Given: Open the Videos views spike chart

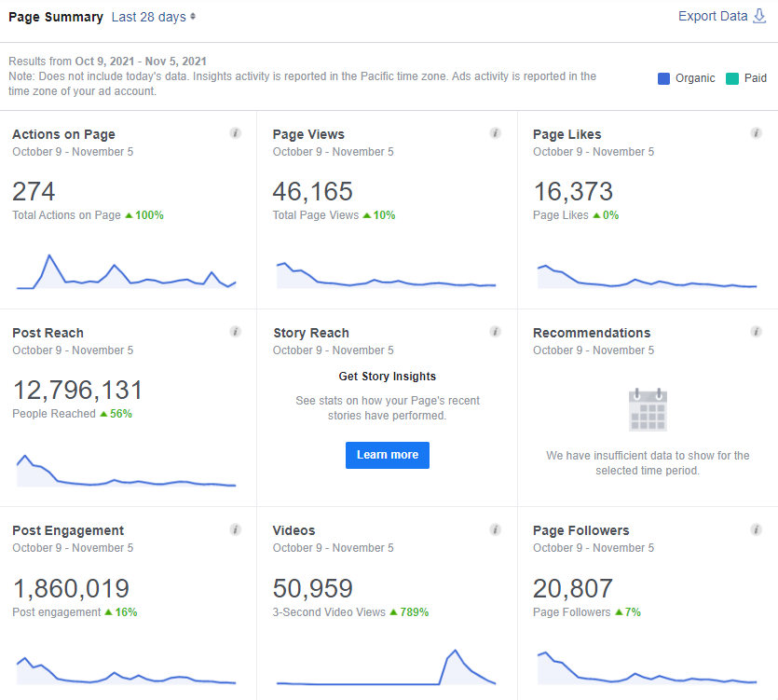Looking at the screenshot, I should [386, 667].
